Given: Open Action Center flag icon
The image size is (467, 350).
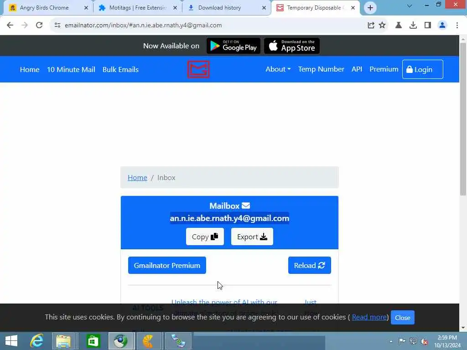Looking at the screenshot, I should (402, 341).
